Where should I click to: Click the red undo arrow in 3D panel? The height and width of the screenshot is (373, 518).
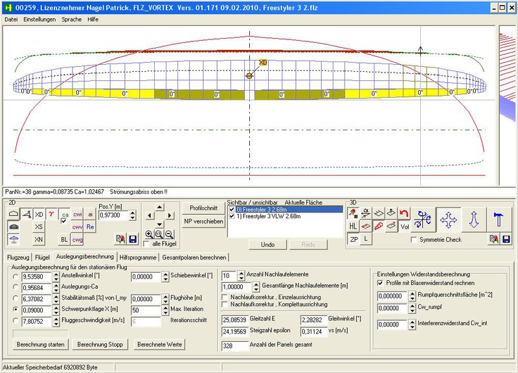coord(404,213)
